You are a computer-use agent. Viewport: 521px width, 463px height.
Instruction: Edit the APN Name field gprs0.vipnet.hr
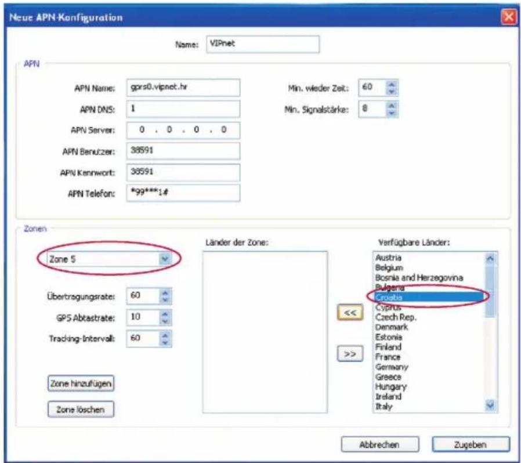(x=183, y=88)
